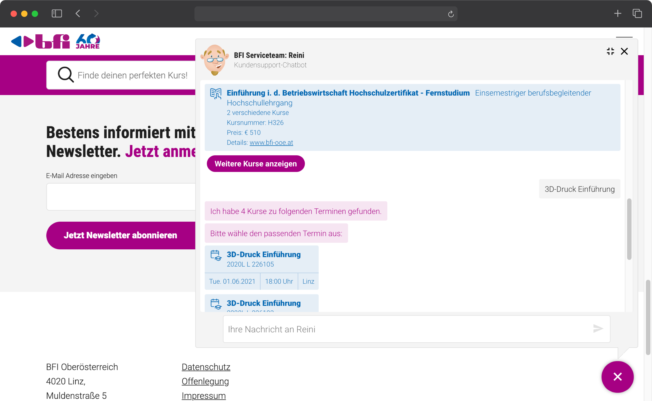Open 'Einführung i. d. Betriebswirtschaft Hochschulzertifikat' course title
The image size is (652, 401).
coord(348,93)
